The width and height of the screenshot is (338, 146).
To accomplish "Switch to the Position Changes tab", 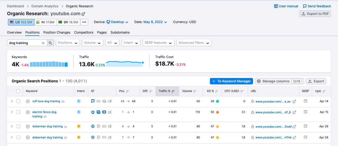I will pos(57,32).
